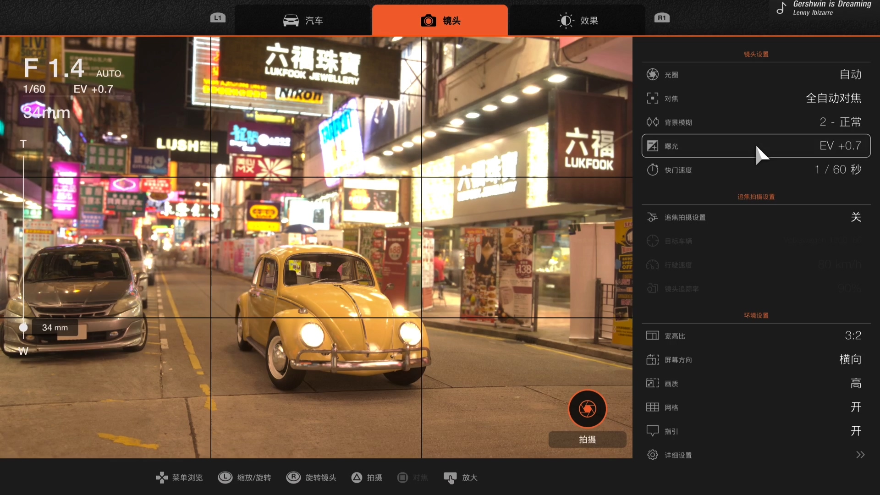This screenshot has width=880, height=495.
Task: Open screen orientation value 横向
Action: [x=850, y=359]
